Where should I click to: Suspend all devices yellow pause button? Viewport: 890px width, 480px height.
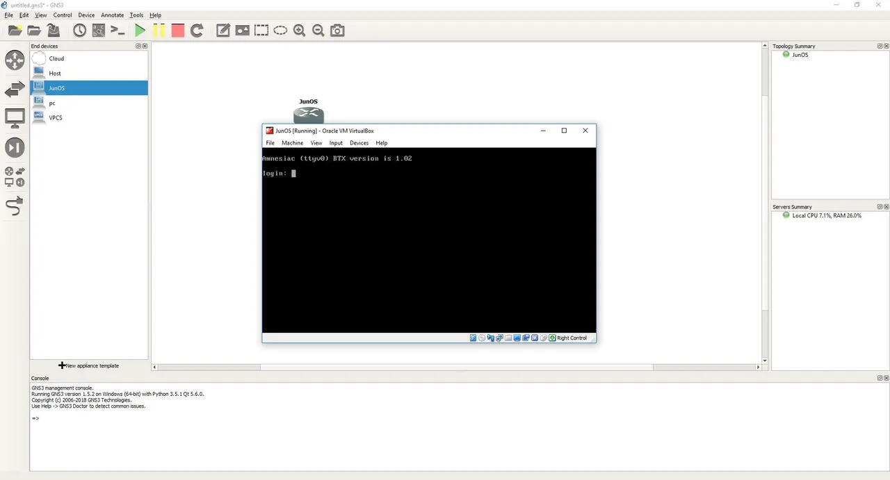pyautogui.click(x=159, y=31)
